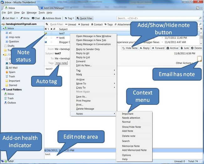Click the Get Mail toolbar button
This screenshot has height=164, width=204.
pos(8,18)
